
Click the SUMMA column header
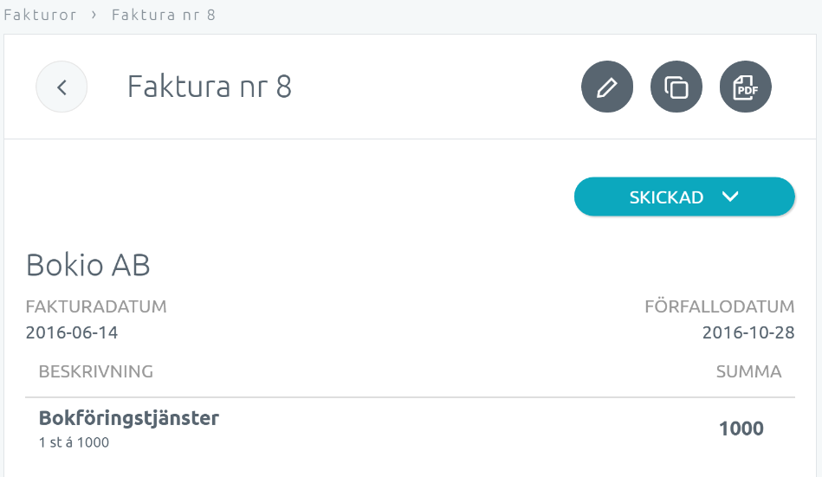click(x=748, y=372)
